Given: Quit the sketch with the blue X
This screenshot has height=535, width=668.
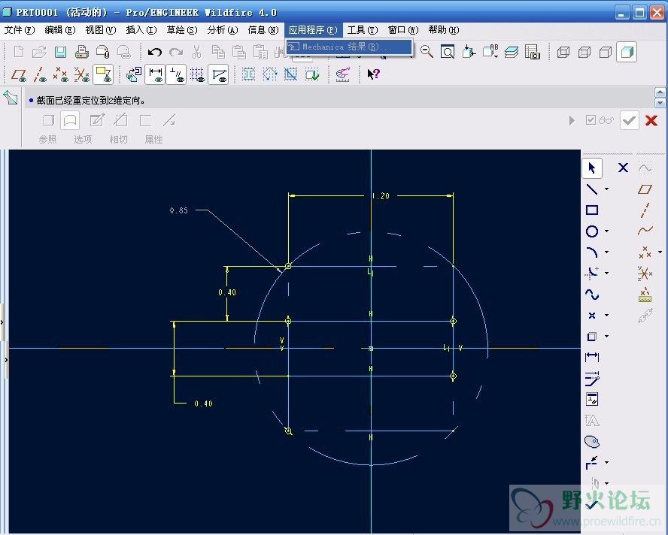Looking at the screenshot, I should pos(624,168).
